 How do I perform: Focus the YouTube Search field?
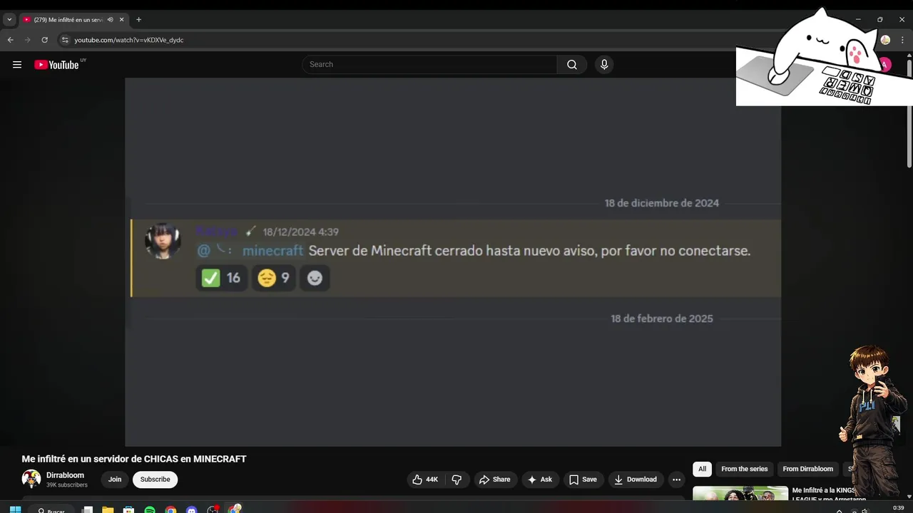pyautogui.click(x=429, y=65)
